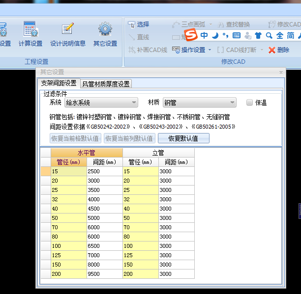
Task: Switch Sogou input to 中 Chinese mode
Action: tap(204, 35)
